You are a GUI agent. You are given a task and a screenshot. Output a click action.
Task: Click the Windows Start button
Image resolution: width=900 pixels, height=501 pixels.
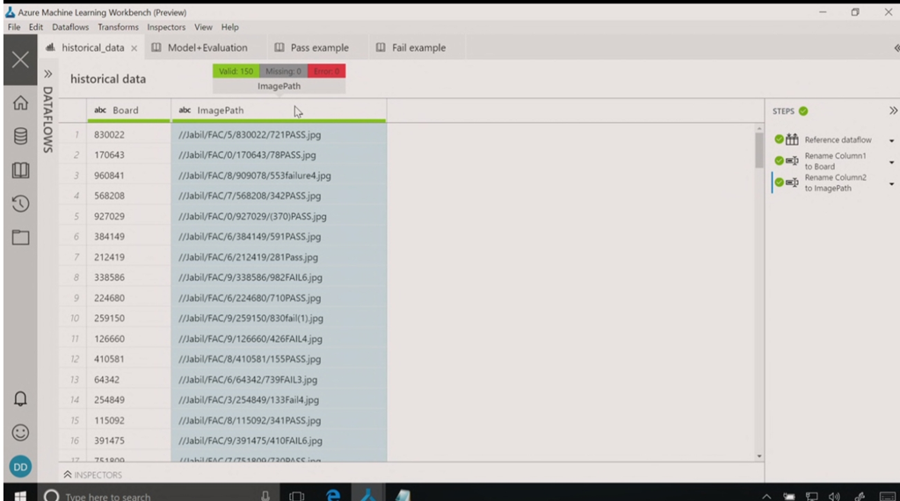point(20,496)
